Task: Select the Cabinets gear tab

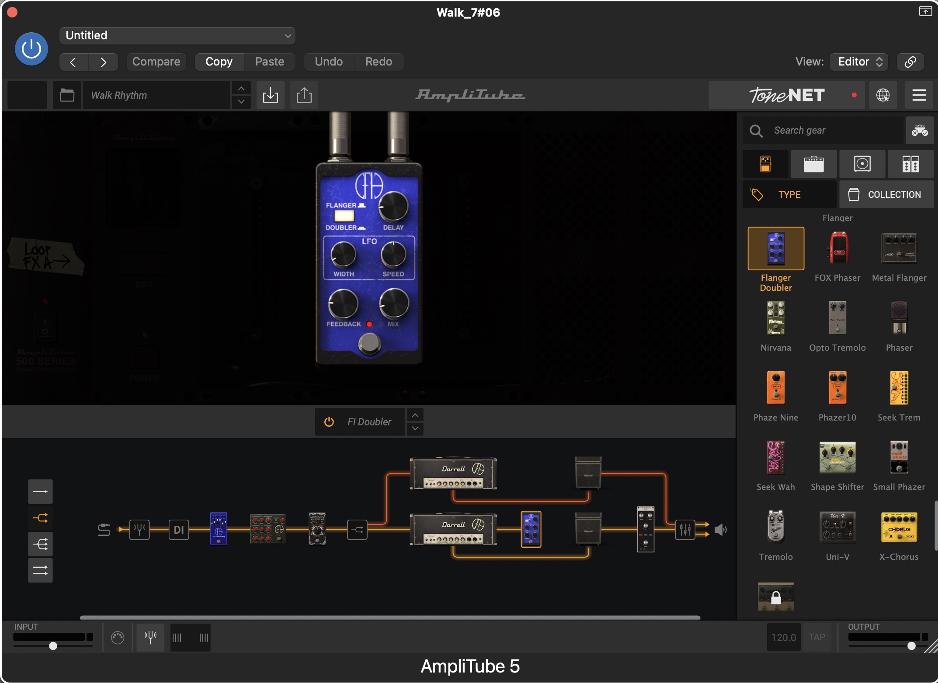Action: 862,164
